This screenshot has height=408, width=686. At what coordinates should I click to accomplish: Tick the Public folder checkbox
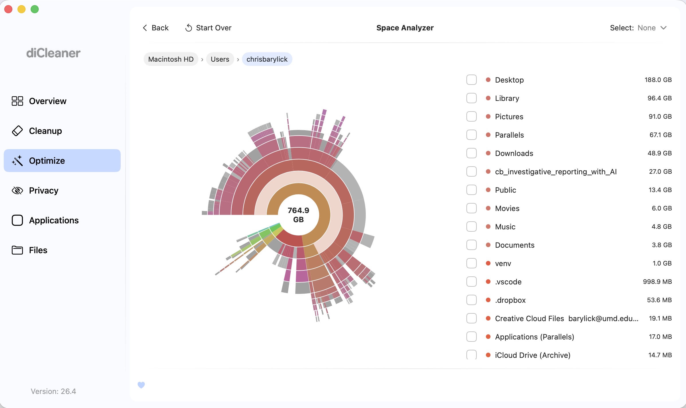[472, 190]
